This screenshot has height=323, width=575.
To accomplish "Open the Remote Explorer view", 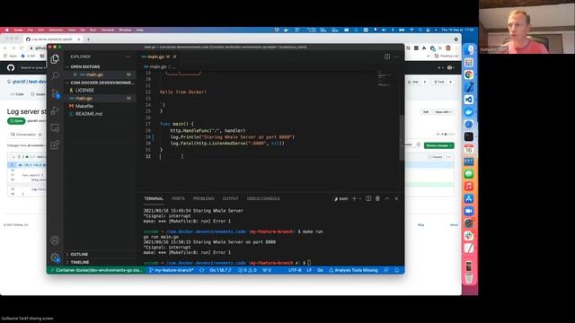I will [55, 127].
